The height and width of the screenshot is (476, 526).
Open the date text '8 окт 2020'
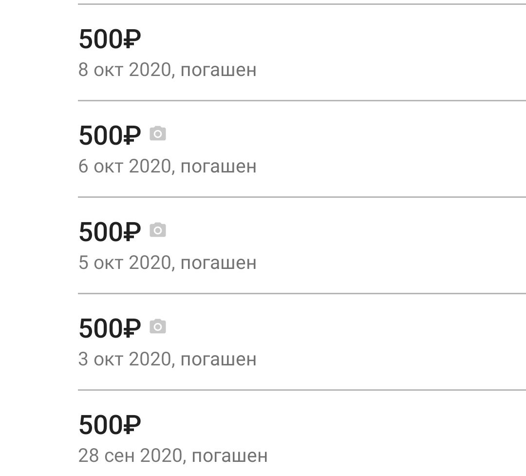[x=125, y=70]
